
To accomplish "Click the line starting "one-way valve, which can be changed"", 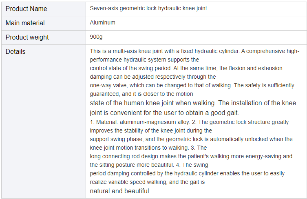I will click(192, 85).
